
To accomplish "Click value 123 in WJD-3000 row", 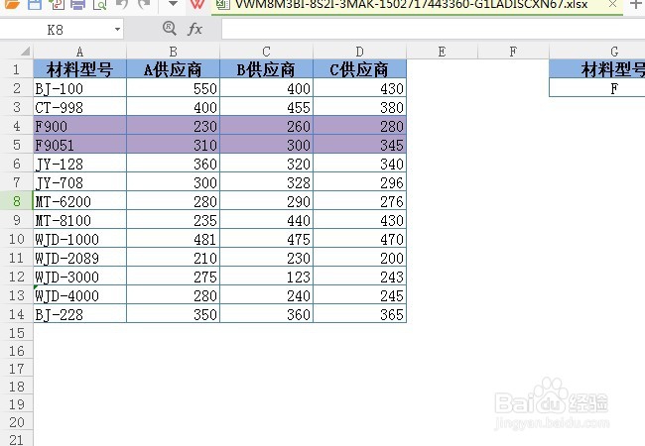I will coord(267,277).
